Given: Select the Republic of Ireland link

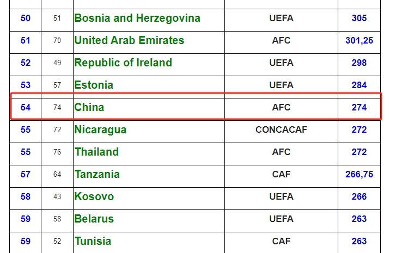Looking at the screenshot, I should pos(123,63).
